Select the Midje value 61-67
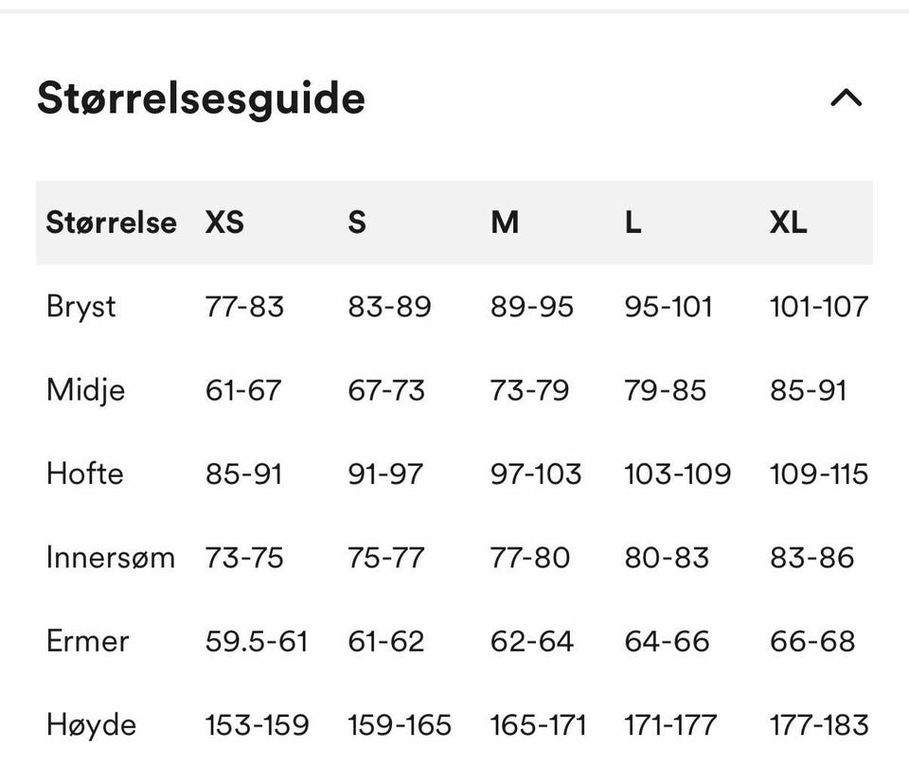 pos(243,390)
